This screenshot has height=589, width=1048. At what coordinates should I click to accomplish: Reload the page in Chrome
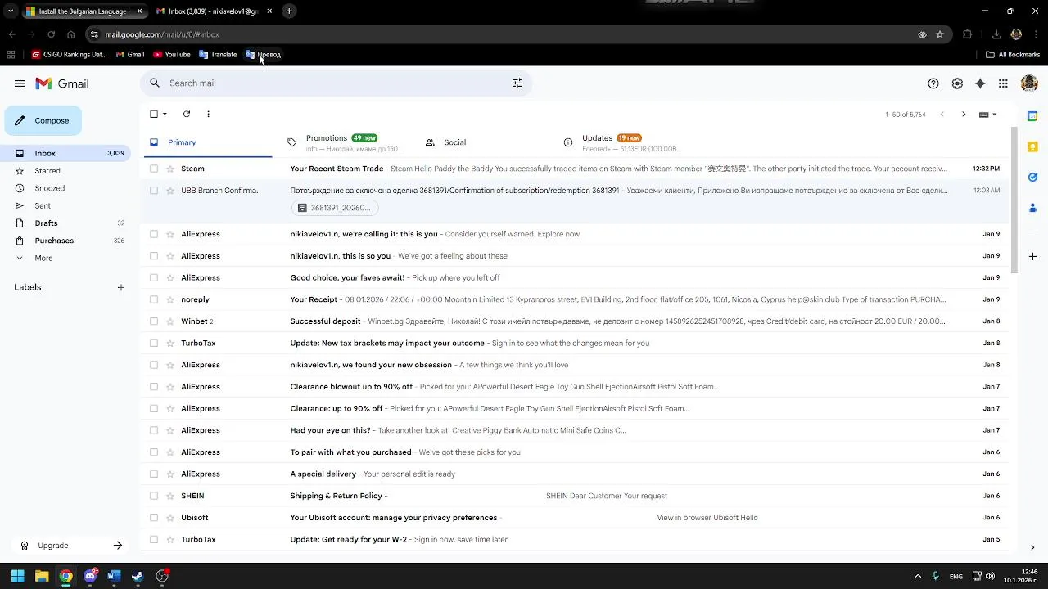[x=51, y=34]
